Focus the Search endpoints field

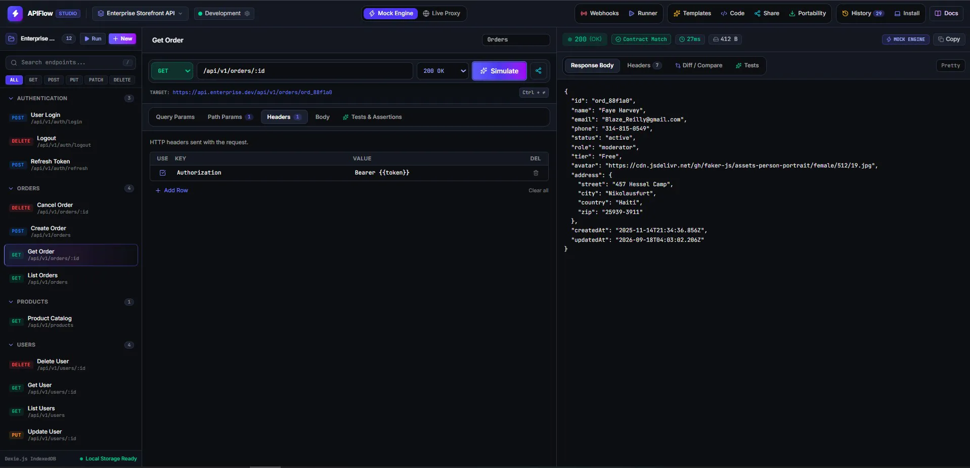(x=71, y=63)
